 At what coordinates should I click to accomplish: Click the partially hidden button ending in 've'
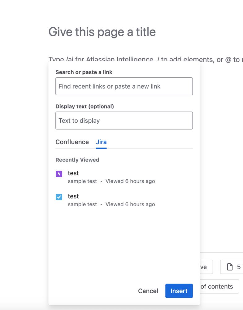tap(206, 267)
